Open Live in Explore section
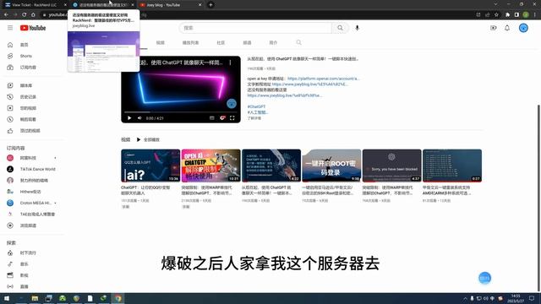This screenshot has height=304, width=541. (x=24, y=286)
